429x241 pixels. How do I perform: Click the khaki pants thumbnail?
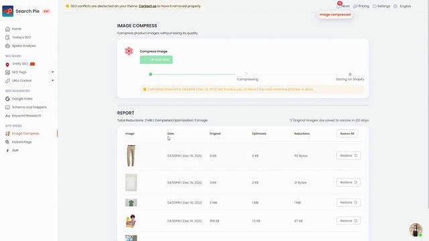(x=131, y=156)
